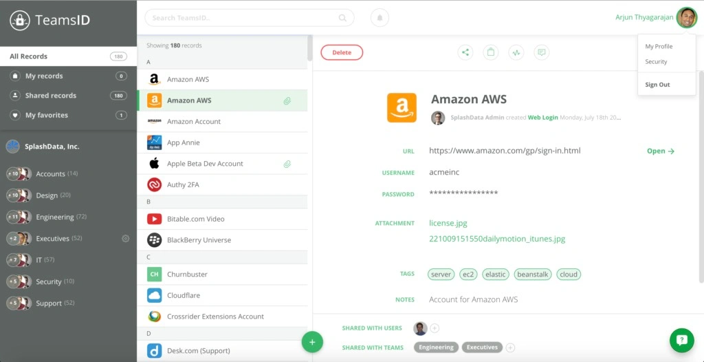Click the TeamsID lock logo icon

(x=20, y=20)
